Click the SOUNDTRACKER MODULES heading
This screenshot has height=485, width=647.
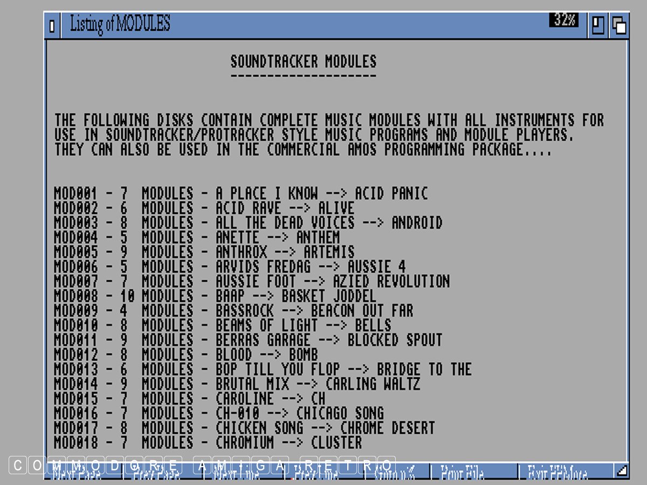303,61
